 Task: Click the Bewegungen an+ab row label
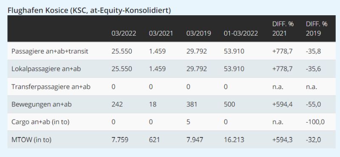pos(41,104)
